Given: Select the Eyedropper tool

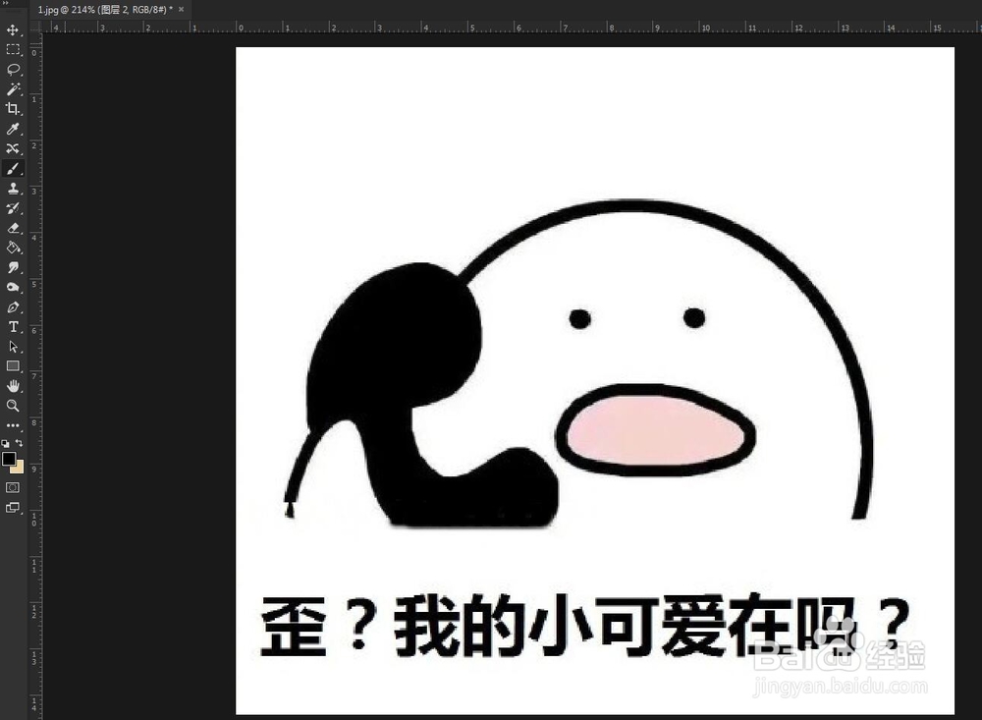Looking at the screenshot, I should [13, 129].
